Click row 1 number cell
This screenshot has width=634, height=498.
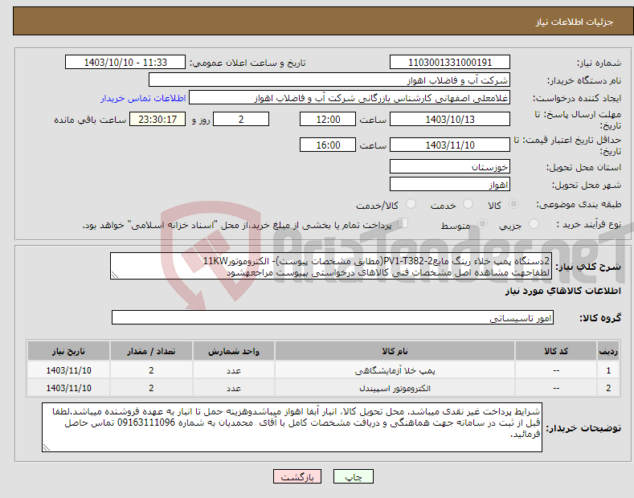(608, 370)
